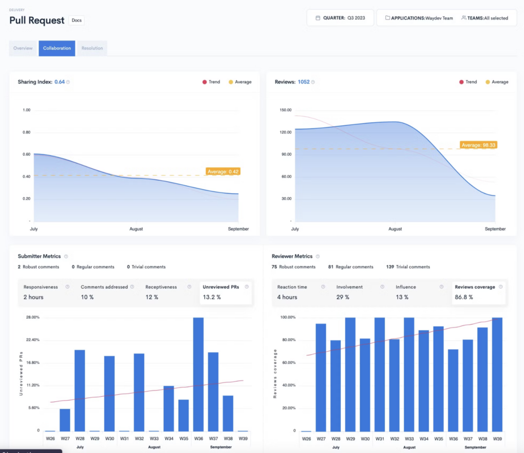
Task: Click the folder icon beside Applications
Action: tap(387, 18)
